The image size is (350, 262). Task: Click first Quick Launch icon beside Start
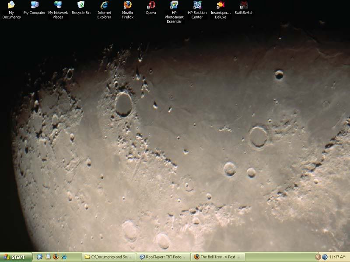[x=40, y=257]
